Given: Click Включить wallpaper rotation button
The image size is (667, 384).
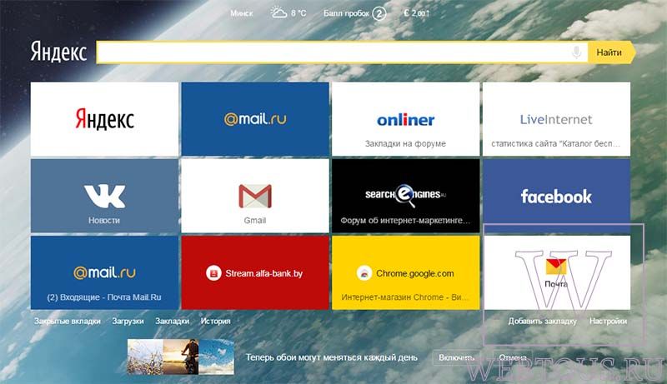Looking at the screenshot, I should 456,357.
